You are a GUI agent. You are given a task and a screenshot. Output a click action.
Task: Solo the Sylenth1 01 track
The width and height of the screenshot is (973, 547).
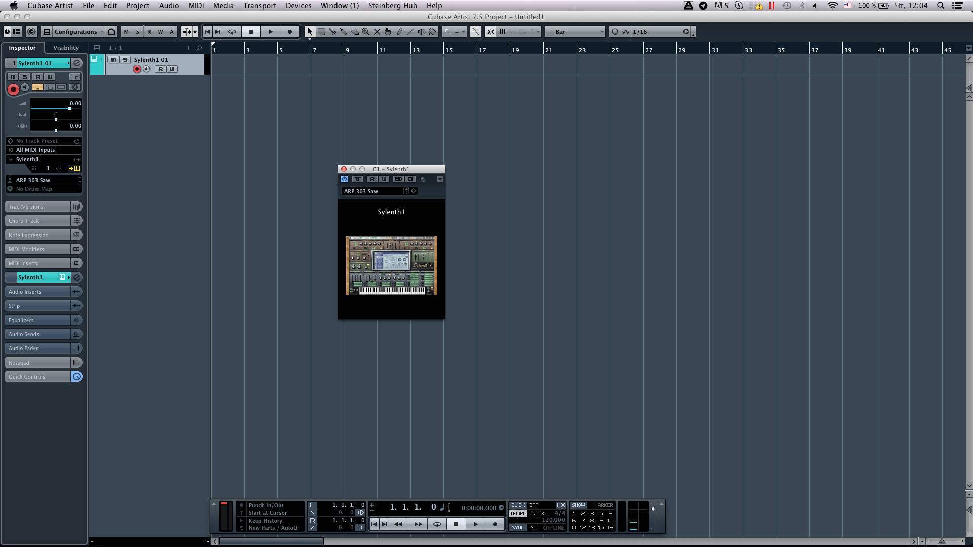tap(125, 60)
